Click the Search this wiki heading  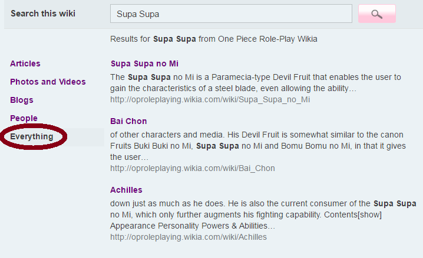(43, 14)
